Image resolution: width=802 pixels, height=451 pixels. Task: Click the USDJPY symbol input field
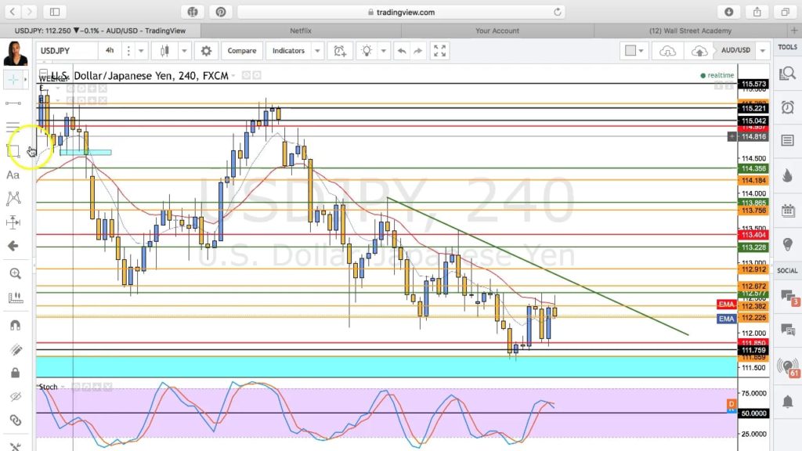(67, 51)
